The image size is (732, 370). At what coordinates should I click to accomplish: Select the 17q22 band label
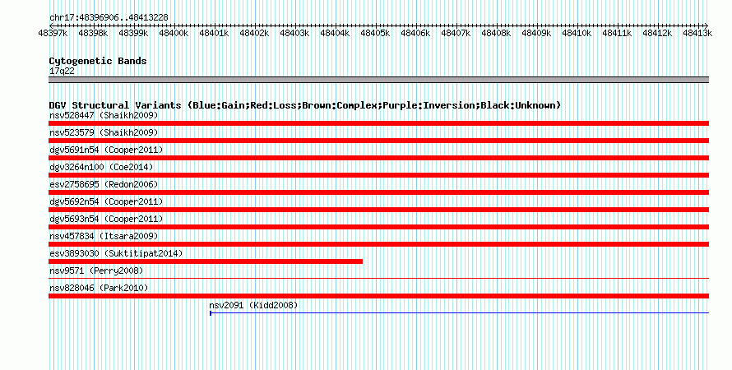click(x=62, y=71)
